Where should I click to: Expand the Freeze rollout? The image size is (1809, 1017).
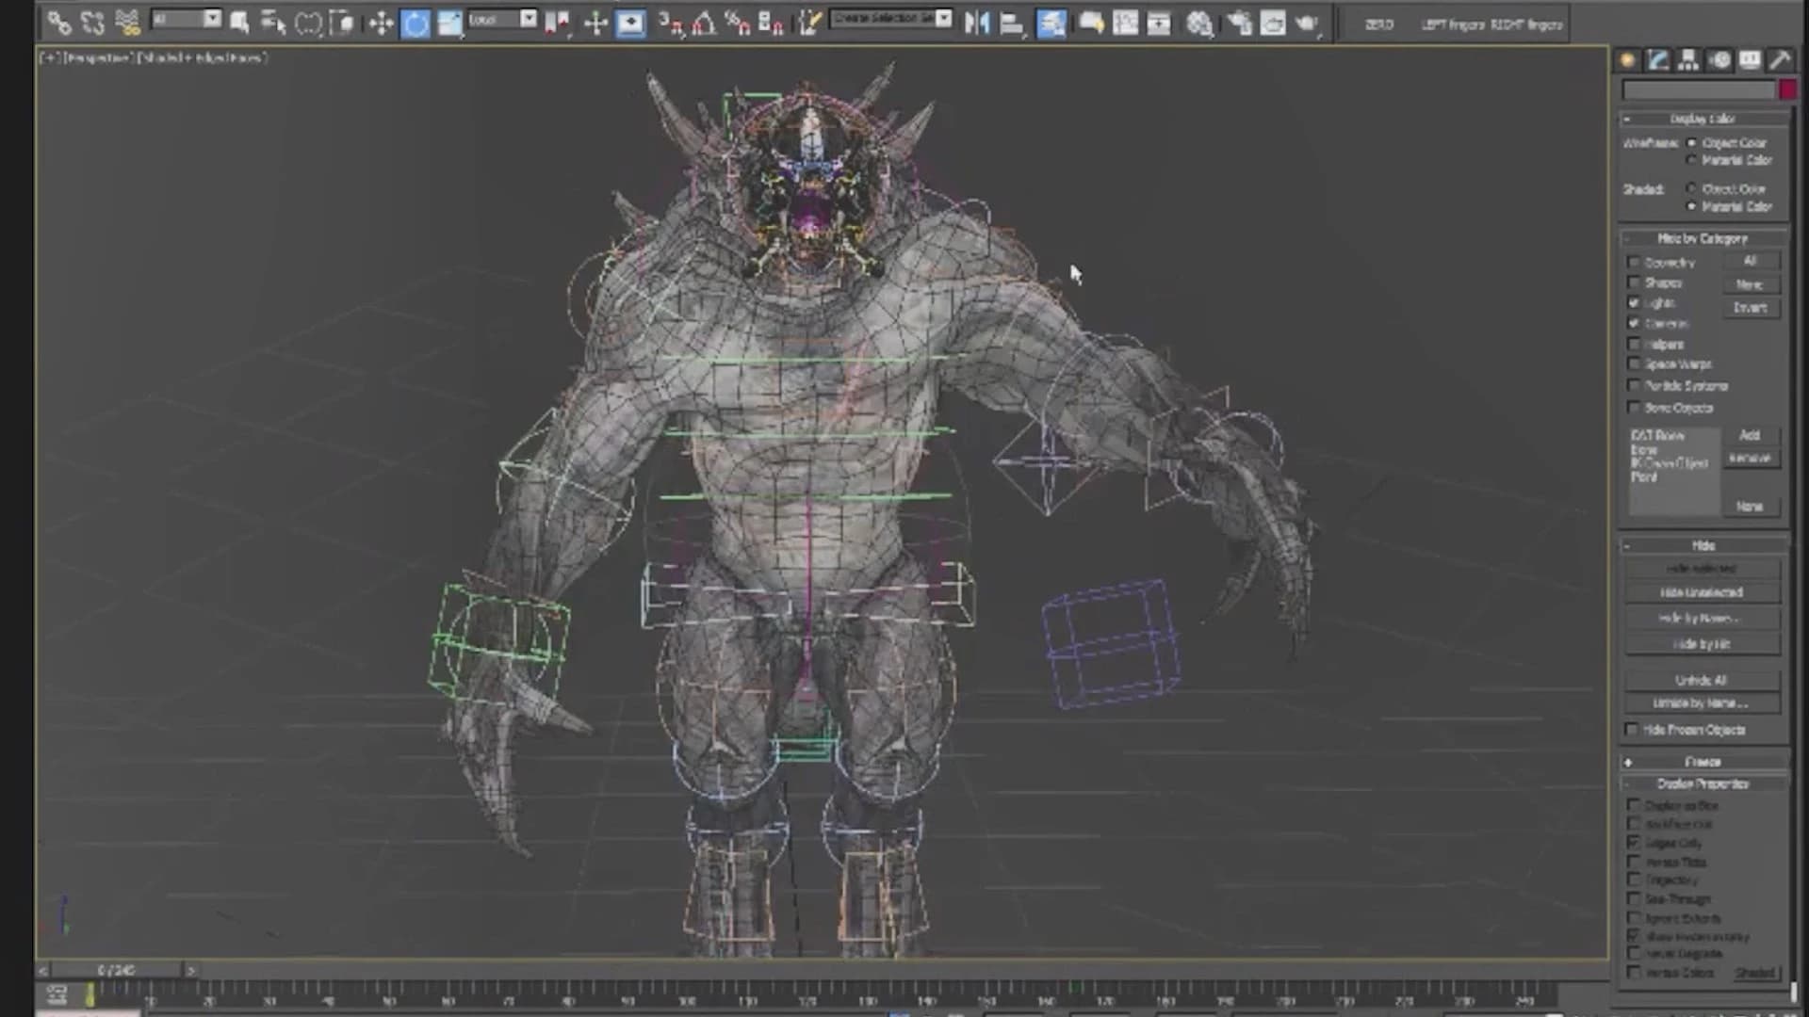point(1701,762)
